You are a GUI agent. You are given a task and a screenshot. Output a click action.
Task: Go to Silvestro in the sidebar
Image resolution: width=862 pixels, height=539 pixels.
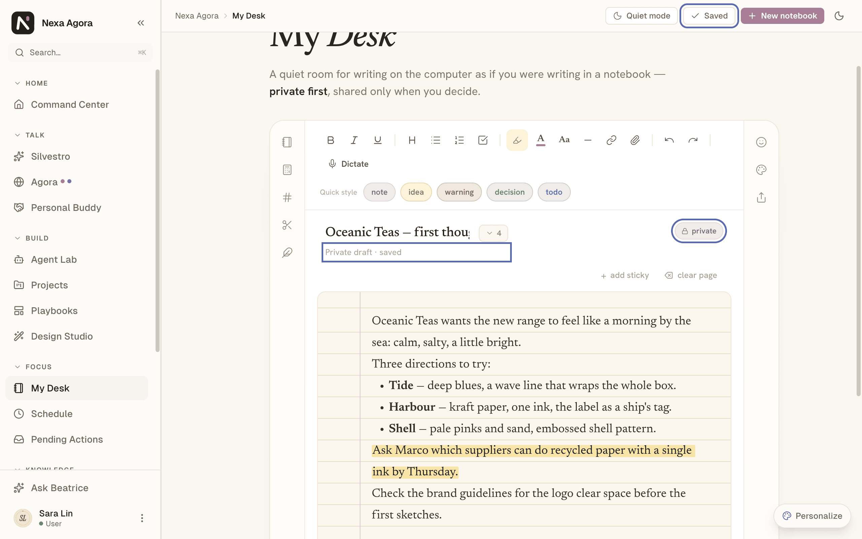point(76,157)
